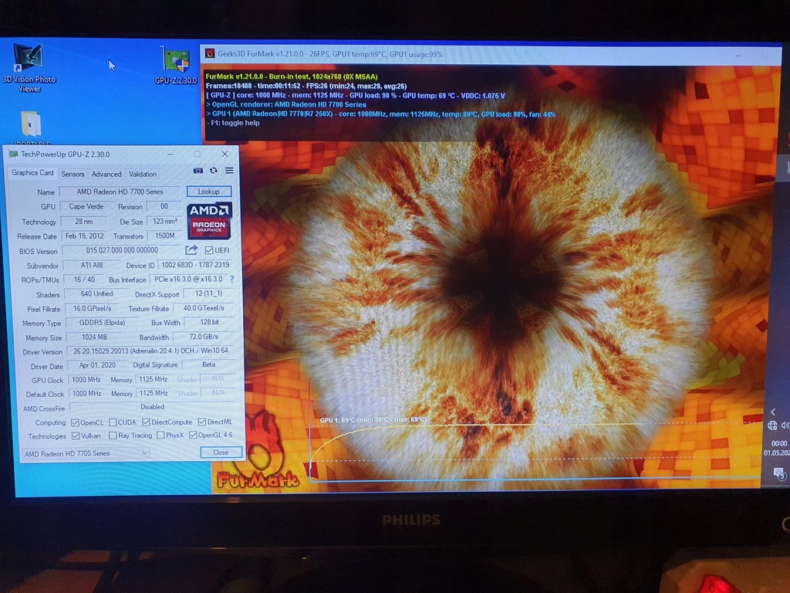Screen dimensions: 790x593
Task: Open the GPU-Z hamburger menu
Action: click(x=229, y=171)
